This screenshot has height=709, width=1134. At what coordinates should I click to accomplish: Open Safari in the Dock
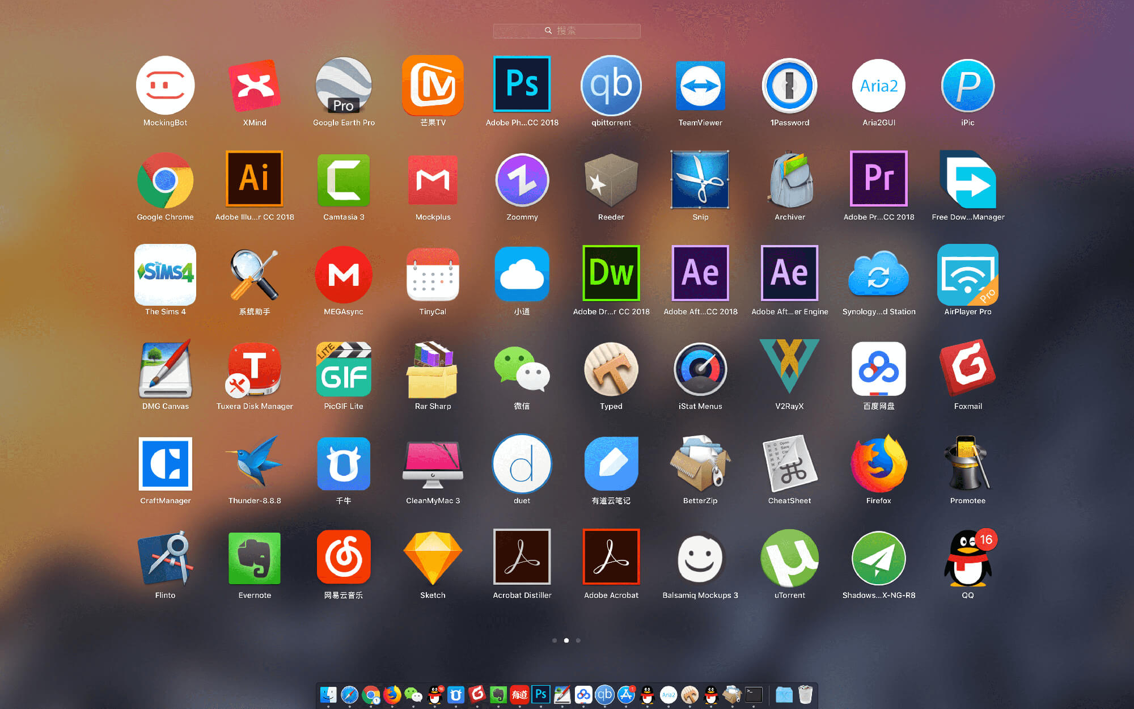tap(349, 695)
